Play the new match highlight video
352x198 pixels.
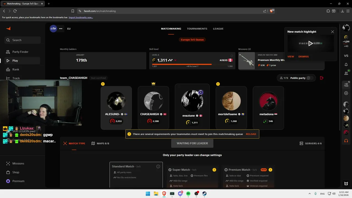(310, 43)
